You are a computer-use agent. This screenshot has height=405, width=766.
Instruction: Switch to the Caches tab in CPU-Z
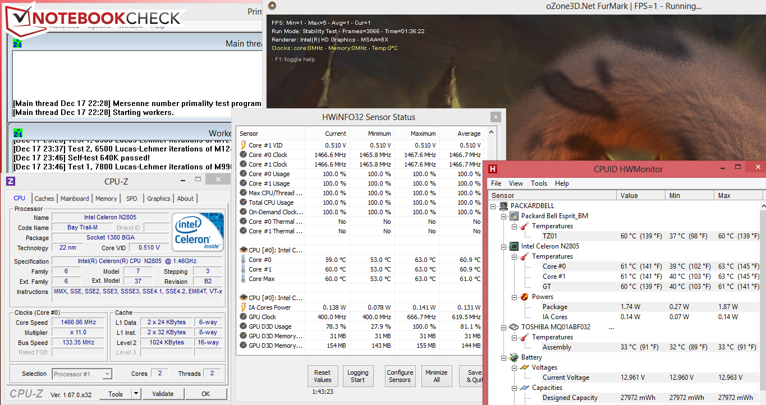pos(44,199)
